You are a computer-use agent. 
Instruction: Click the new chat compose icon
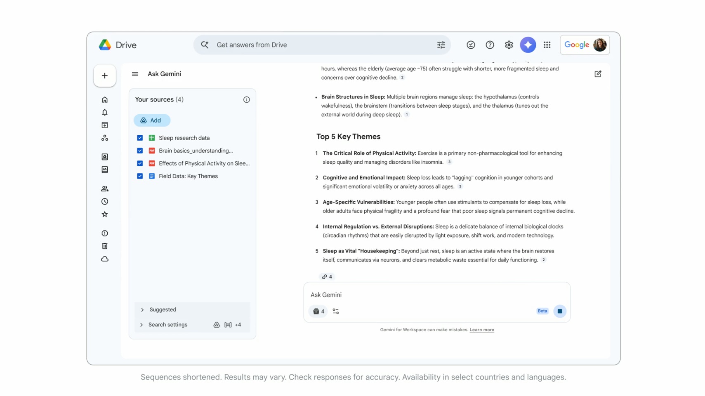[x=598, y=74]
